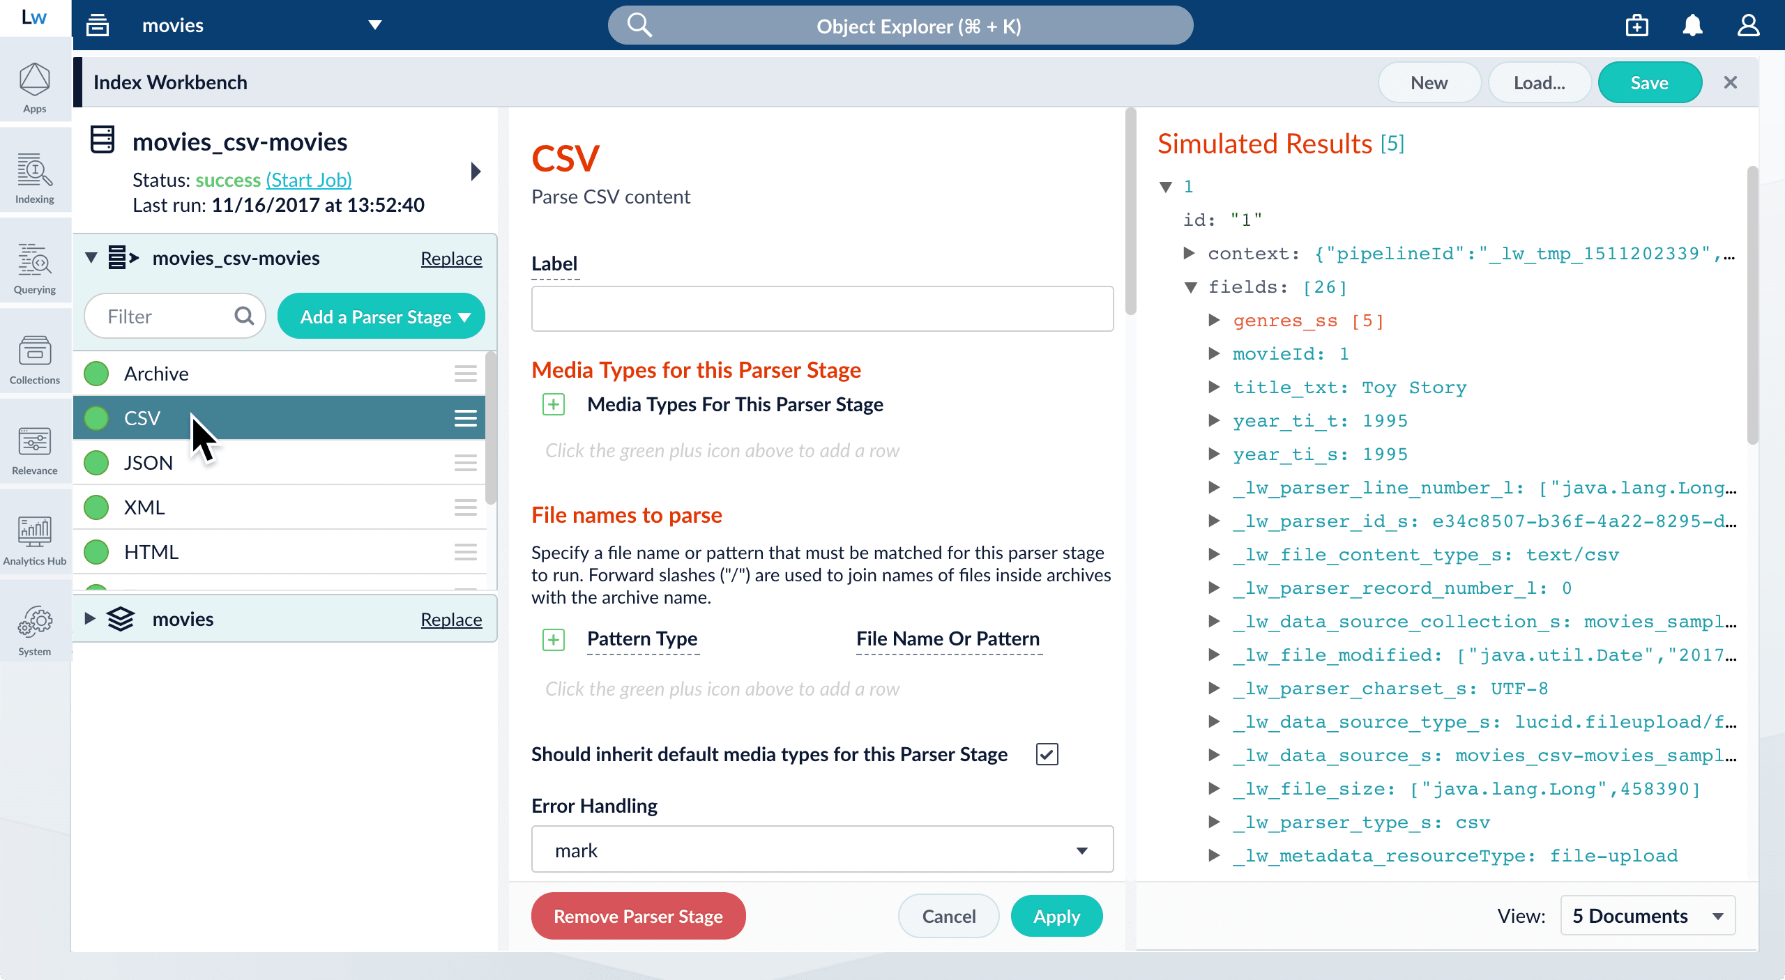Click the layers icon next to movies pipeline
This screenshot has width=1785, height=980.
click(120, 619)
